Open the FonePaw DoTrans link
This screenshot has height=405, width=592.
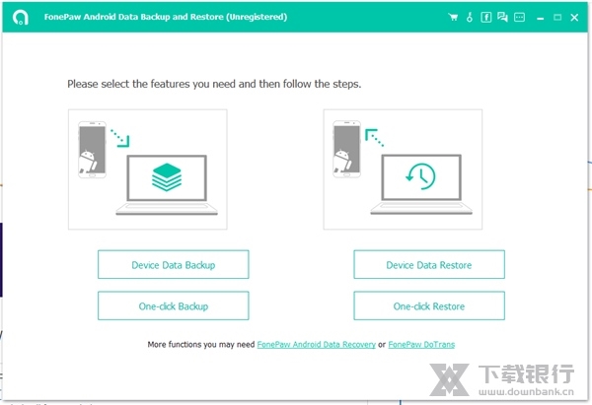click(x=421, y=345)
